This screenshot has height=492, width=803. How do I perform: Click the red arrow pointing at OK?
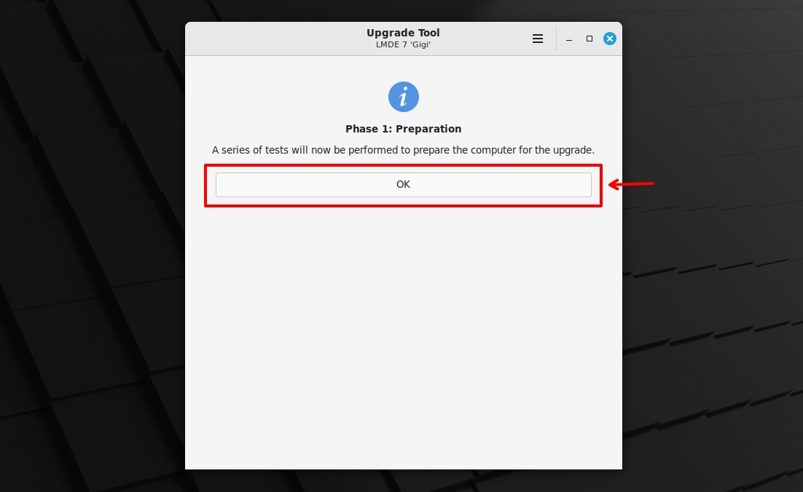pos(631,183)
